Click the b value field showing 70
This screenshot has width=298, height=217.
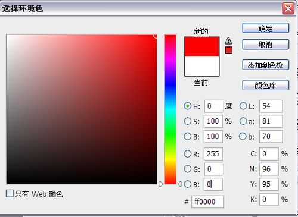(271, 137)
